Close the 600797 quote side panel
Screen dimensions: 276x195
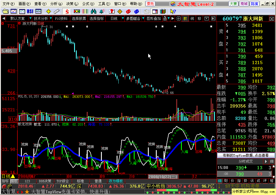click(272, 19)
